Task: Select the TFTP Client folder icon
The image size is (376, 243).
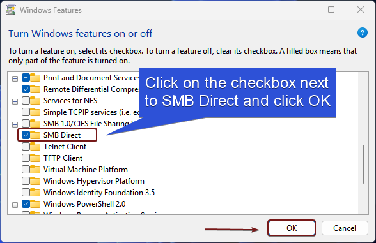Action: pos(35,158)
